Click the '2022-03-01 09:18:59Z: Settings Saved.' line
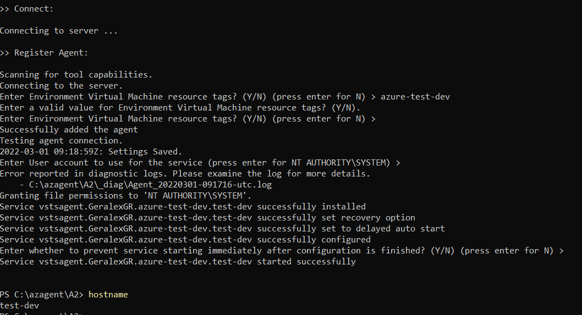 pyautogui.click(x=91, y=152)
